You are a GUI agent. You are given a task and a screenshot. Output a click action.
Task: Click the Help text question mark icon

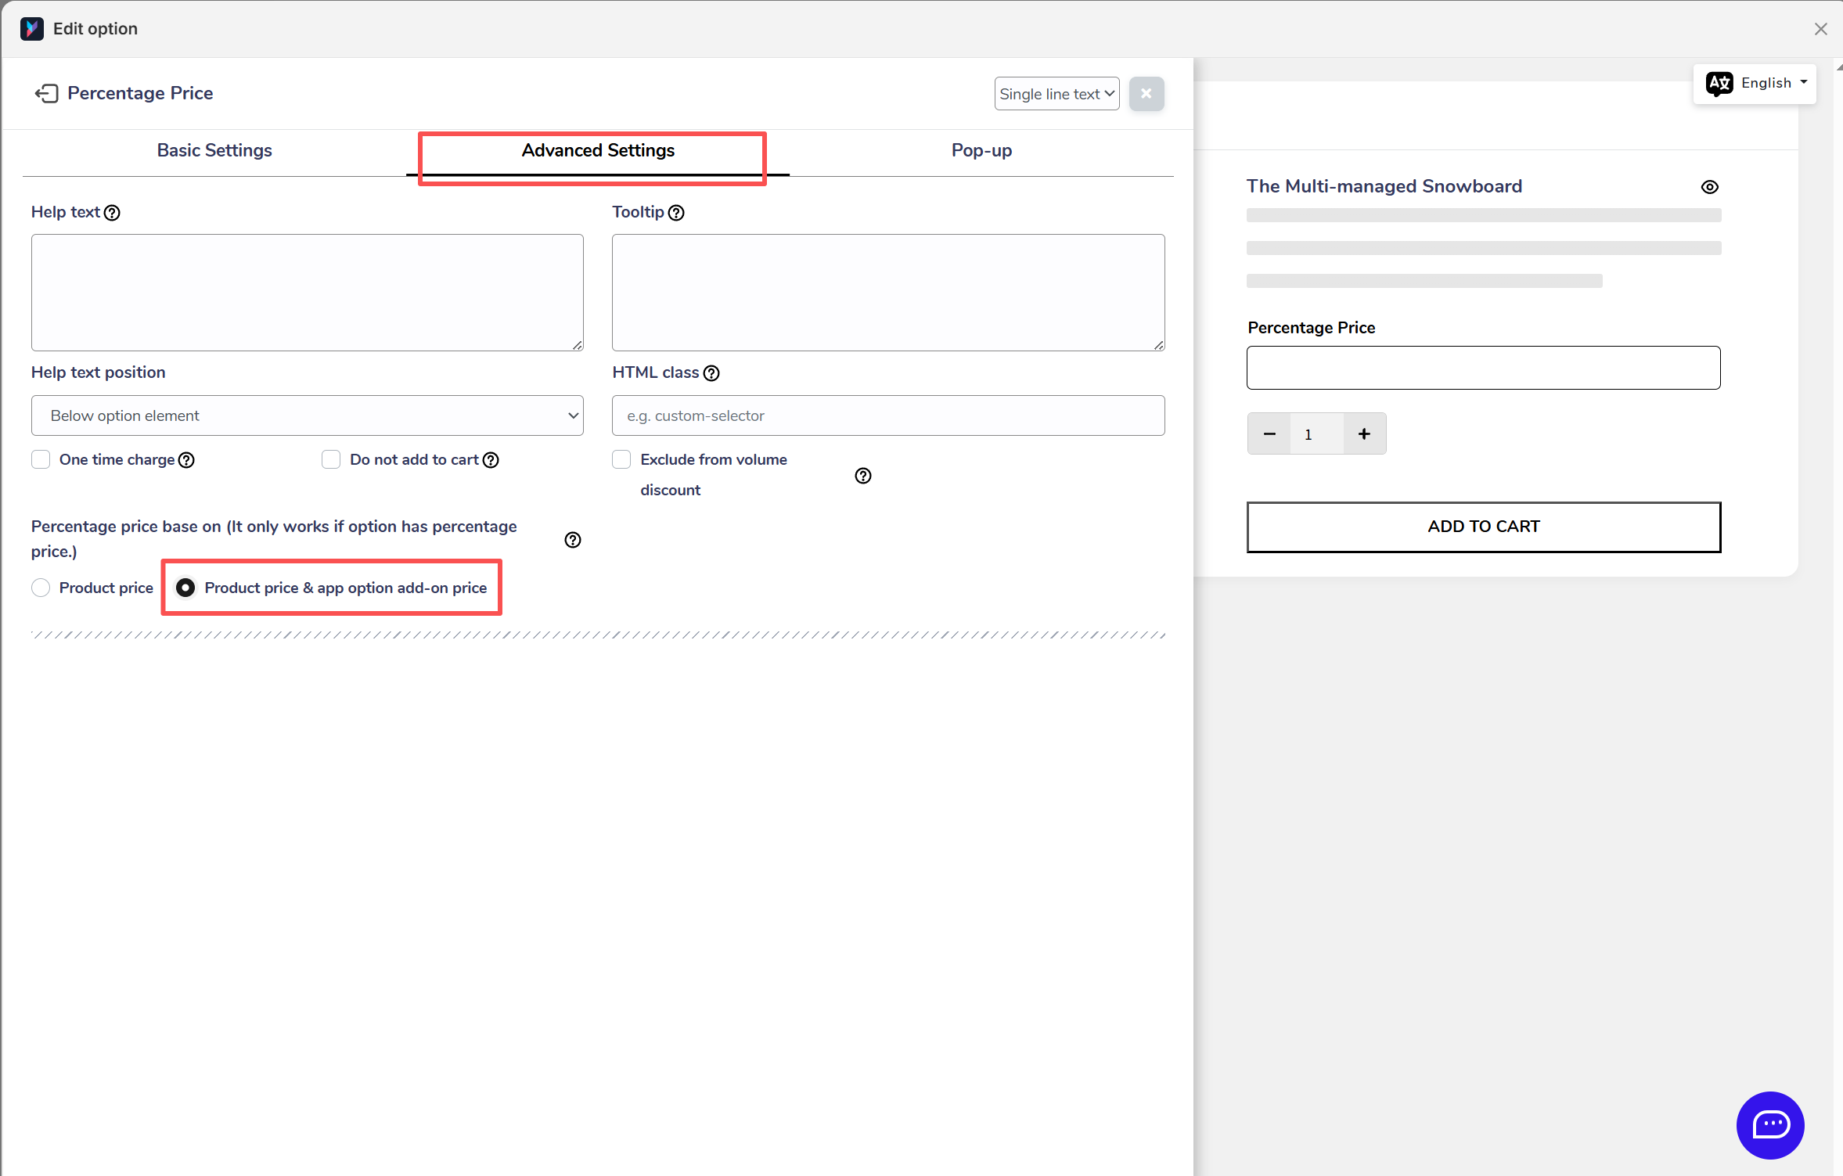(112, 213)
